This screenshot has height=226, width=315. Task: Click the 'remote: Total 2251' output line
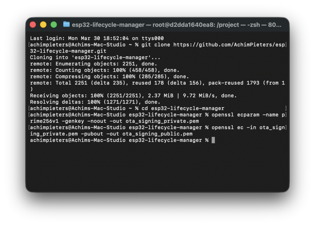[x=157, y=83]
